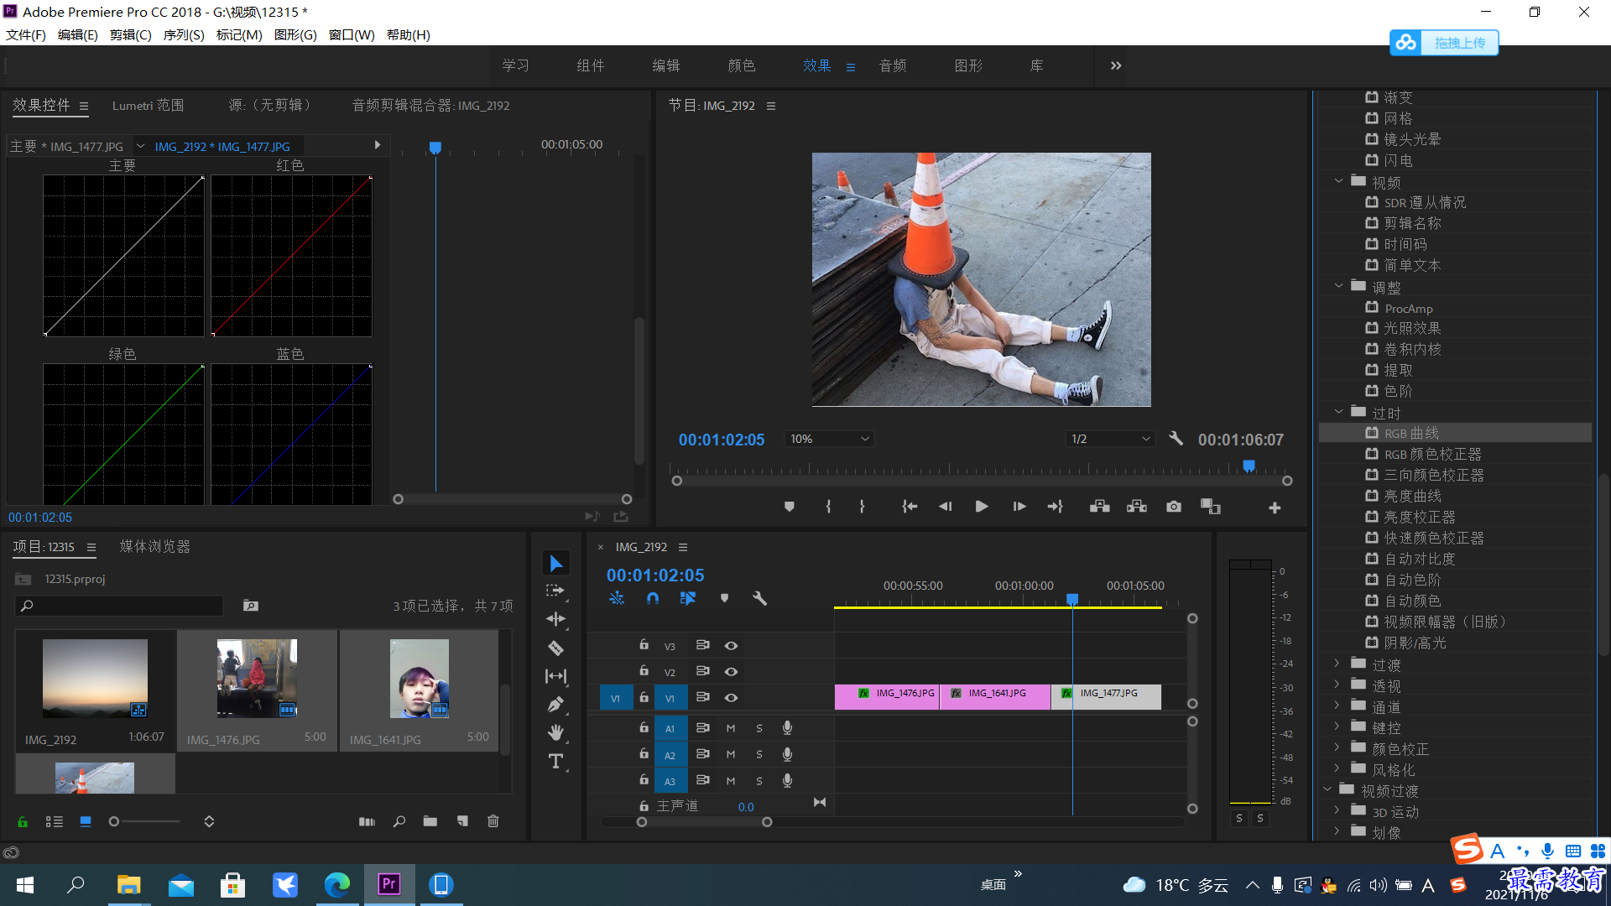
Task: Collapse the 过时 effects folder
Action: [x=1339, y=412]
